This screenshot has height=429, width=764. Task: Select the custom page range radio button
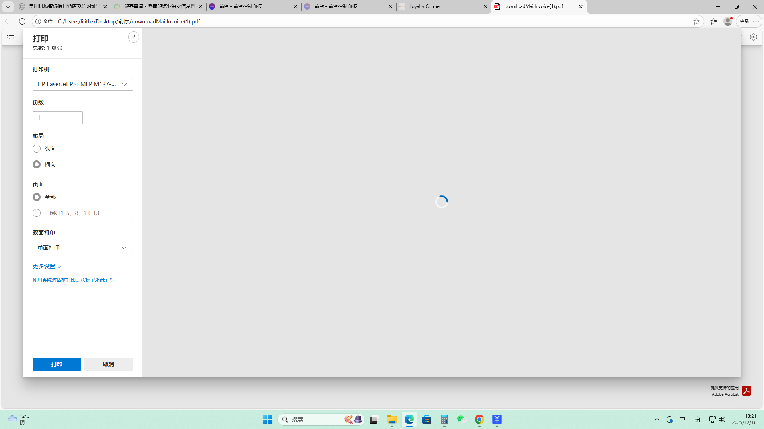click(37, 213)
